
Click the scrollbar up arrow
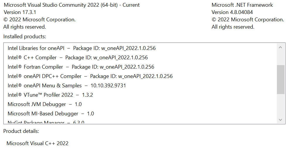(280, 47)
